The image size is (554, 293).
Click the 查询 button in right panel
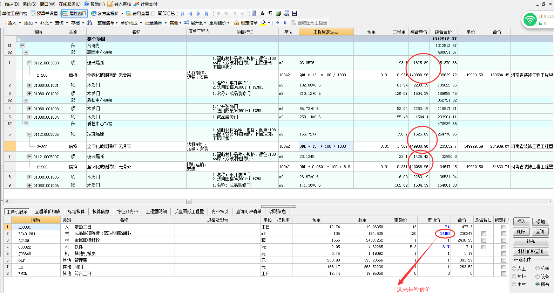point(540,231)
